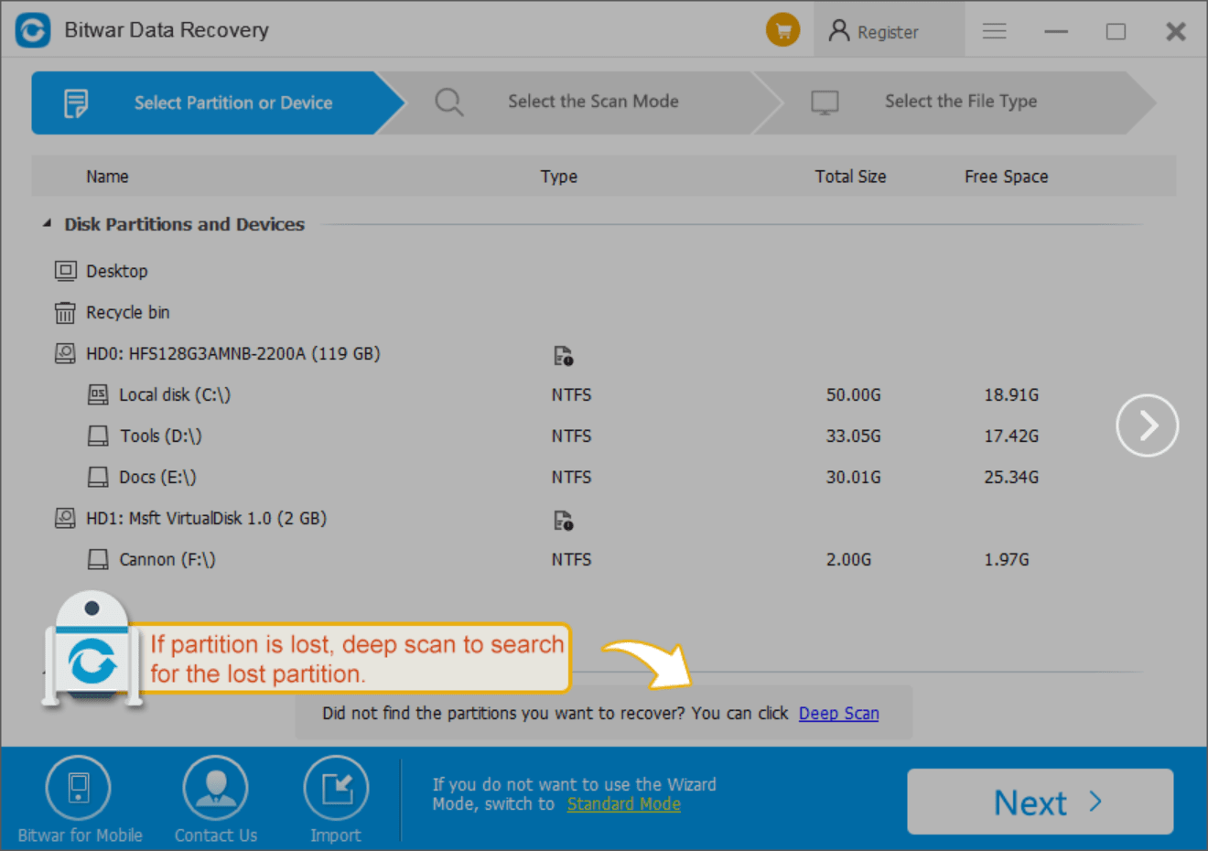Click the warning icon beside HD1 VirtualDisk
This screenshot has height=851, width=1208.
coord(565,520)
